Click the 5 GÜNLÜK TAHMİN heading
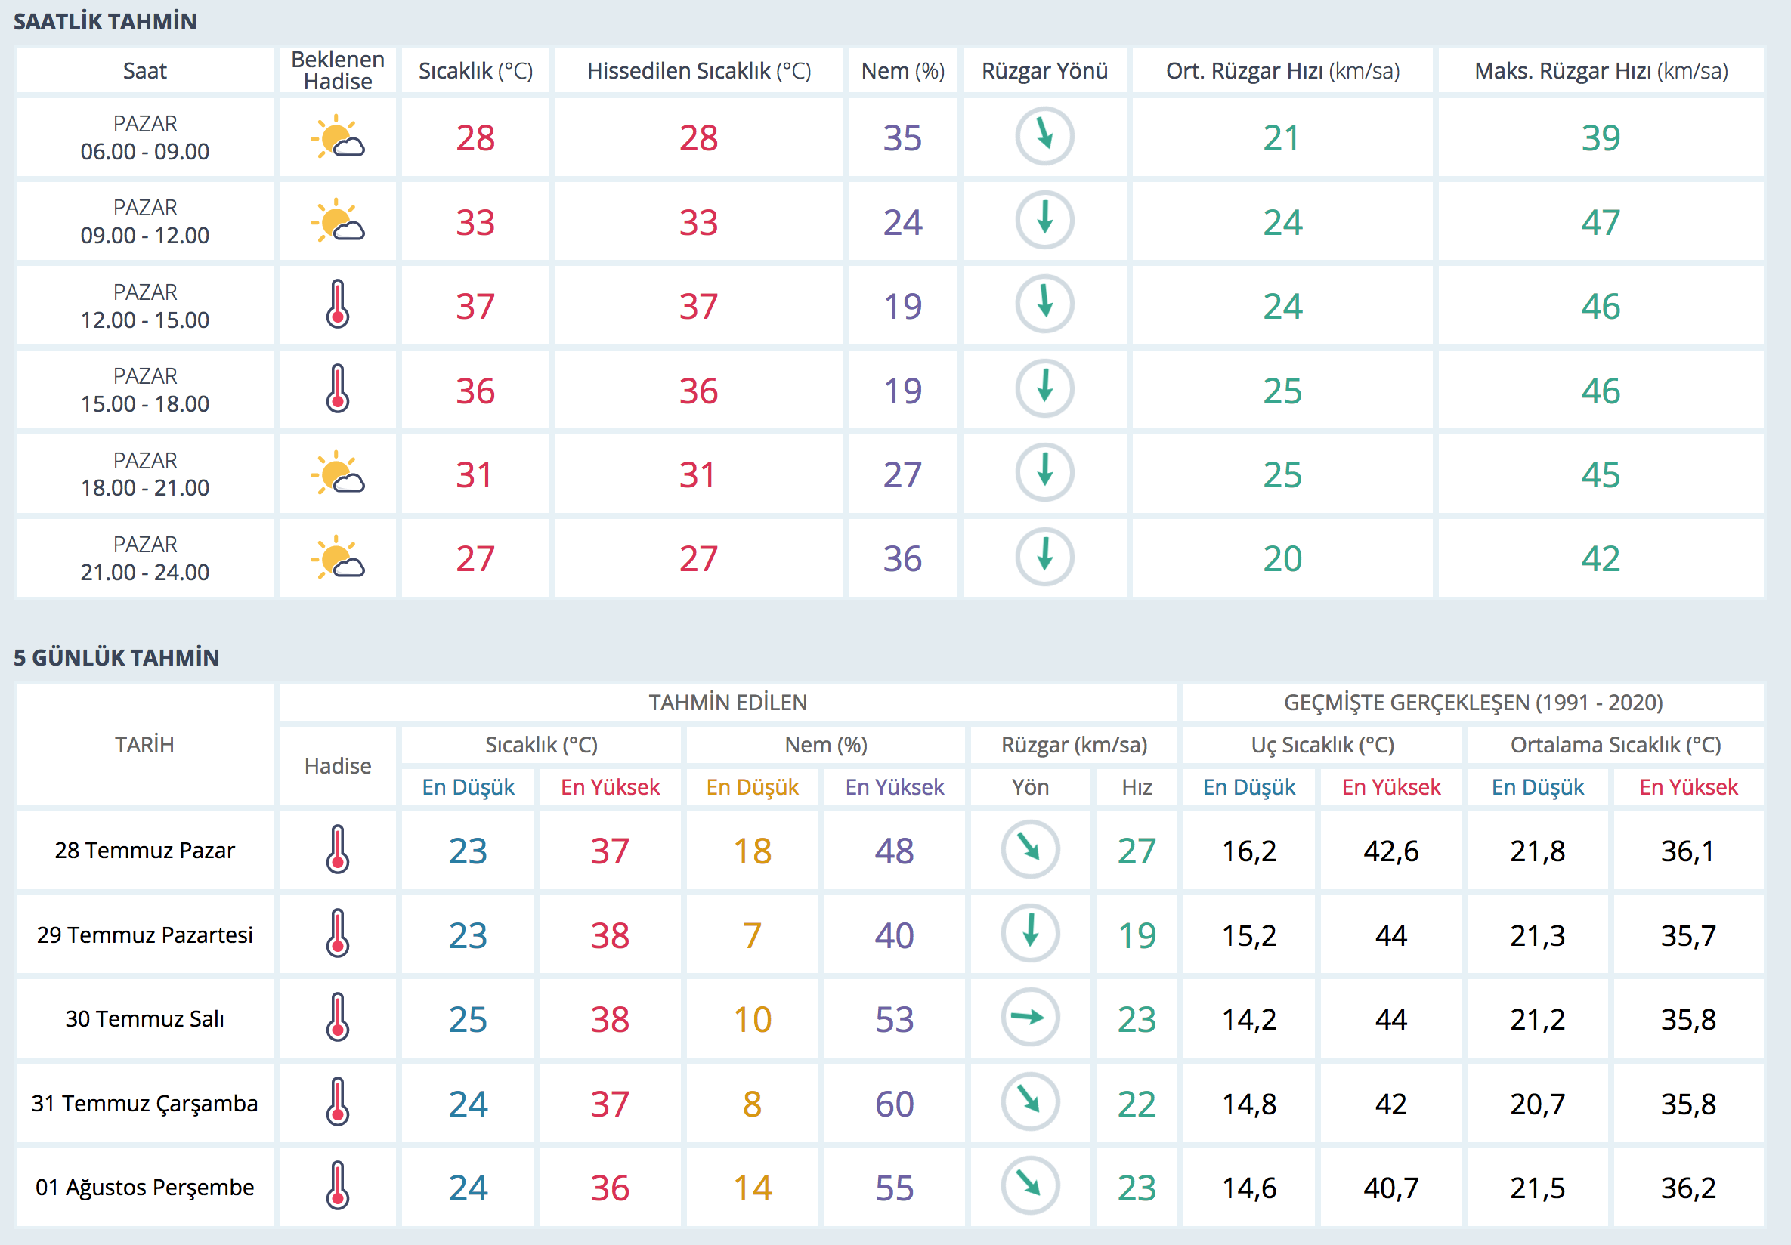The height and width of the screenshot is (1245, 1791). pyautogui.click(x=116, y=657)
